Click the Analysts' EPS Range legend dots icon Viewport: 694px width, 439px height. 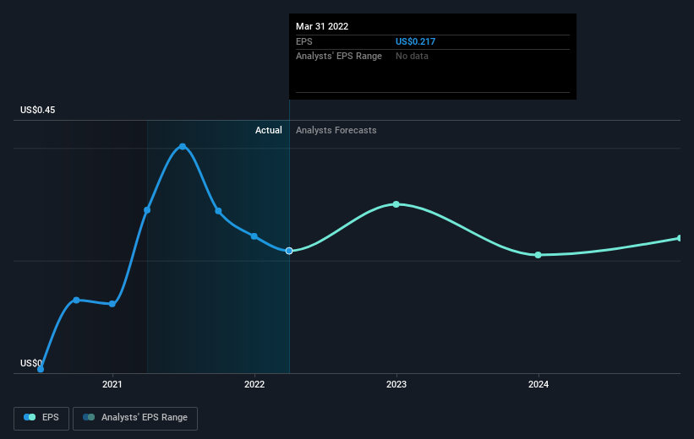point(89,418)
